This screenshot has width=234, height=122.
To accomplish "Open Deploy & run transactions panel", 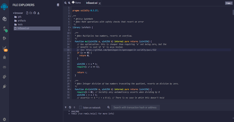I will coord(4,38).
